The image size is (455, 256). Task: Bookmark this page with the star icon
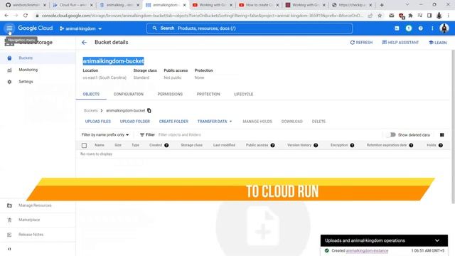pyautogui.click(x=380, y=16)
